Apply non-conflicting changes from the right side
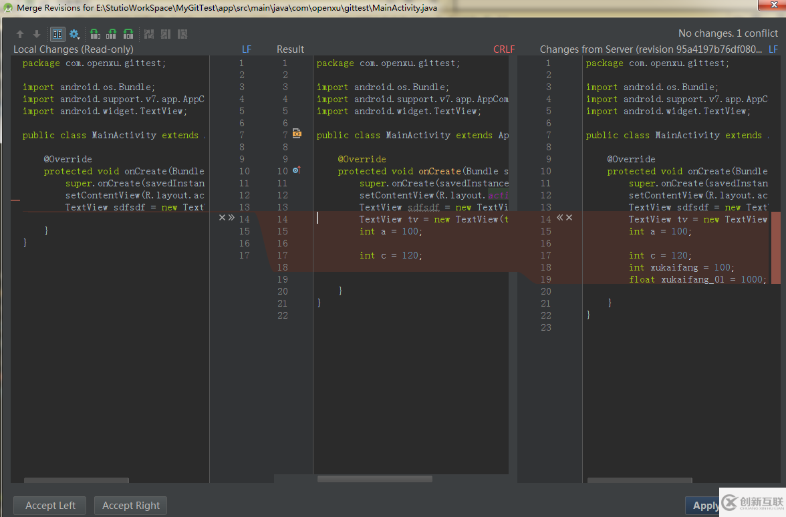 [182, 34]
